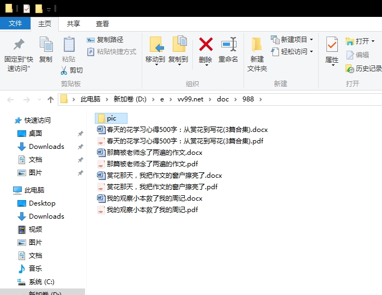Select 我的观察小本救了我的周记.pdf
The height and width of the screenshot is (295, 382).
tap(147, 210)
